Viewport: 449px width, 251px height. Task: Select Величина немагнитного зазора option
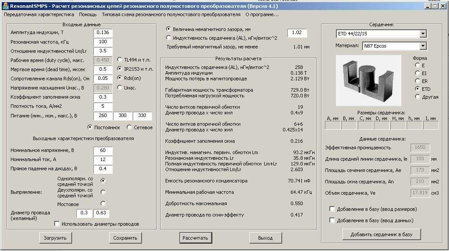169,29
